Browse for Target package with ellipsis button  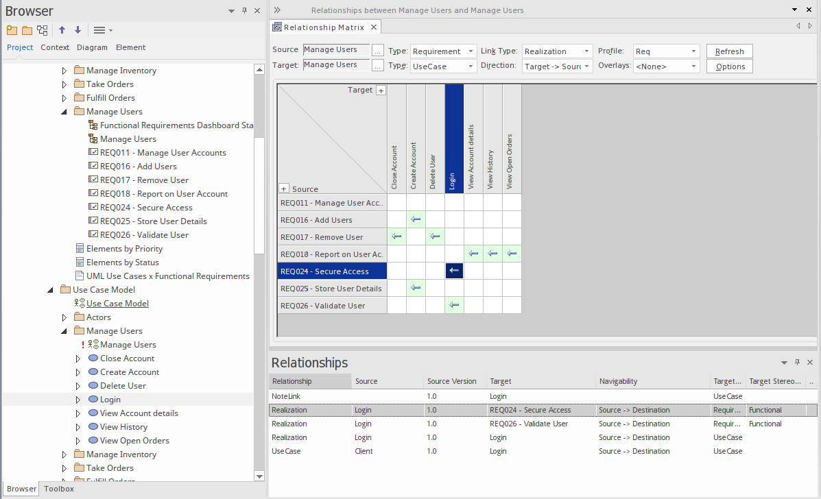pyautogui.click(x=377, y=65)
